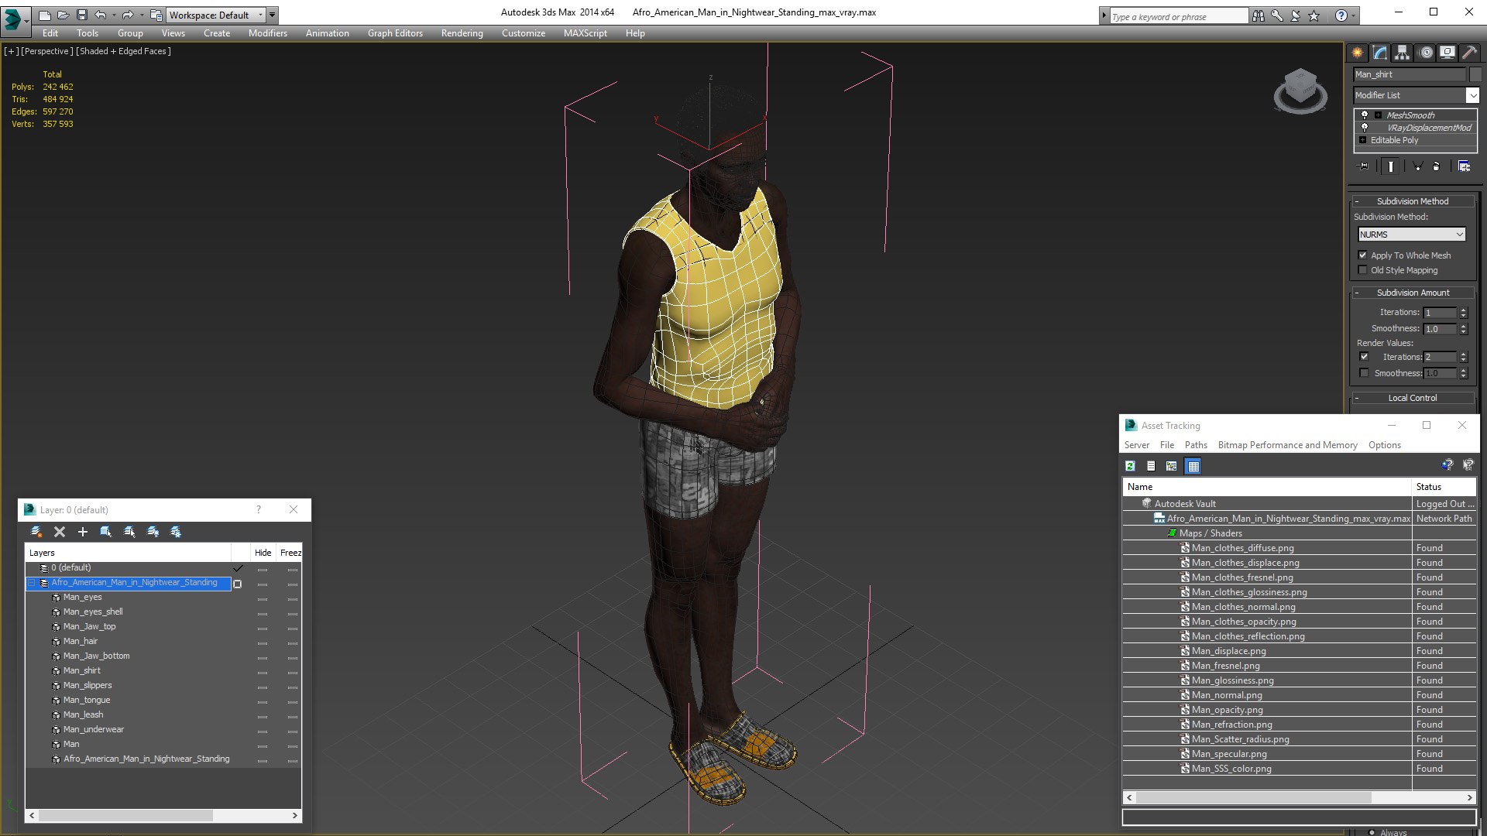Enable Render Values Smoothness checkbox
The height and width of the screenshot is (836, 1487).
click(1364, 373)
